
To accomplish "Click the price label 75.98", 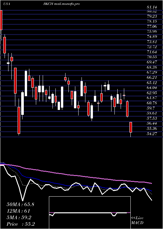I will 152,31.
